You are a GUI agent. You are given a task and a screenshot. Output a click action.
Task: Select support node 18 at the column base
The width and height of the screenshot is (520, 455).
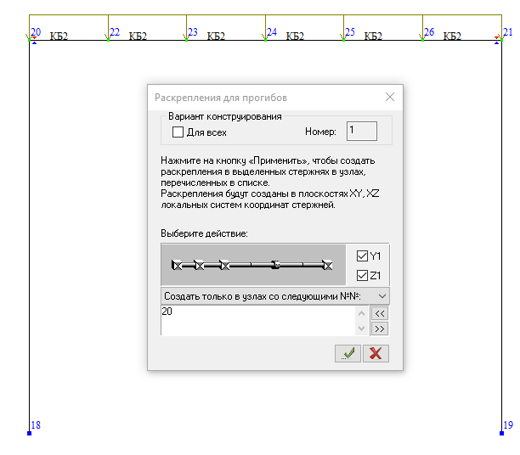[x=29, y=433]
